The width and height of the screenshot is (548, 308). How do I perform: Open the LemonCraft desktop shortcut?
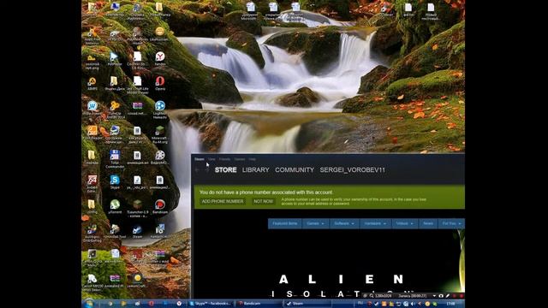[137, 281]
